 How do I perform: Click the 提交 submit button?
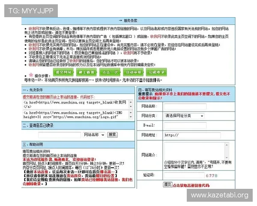(x=167, y=185)
